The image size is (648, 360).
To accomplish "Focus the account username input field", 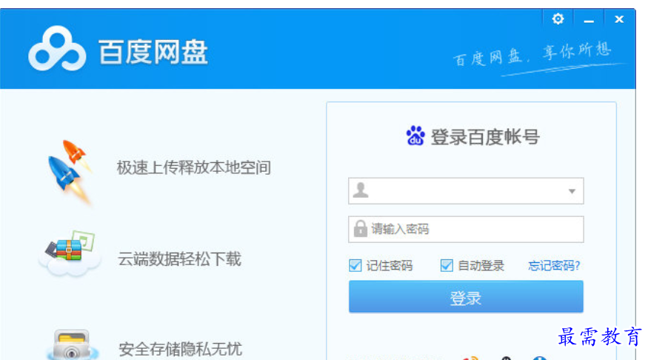I will pos(466,191).
